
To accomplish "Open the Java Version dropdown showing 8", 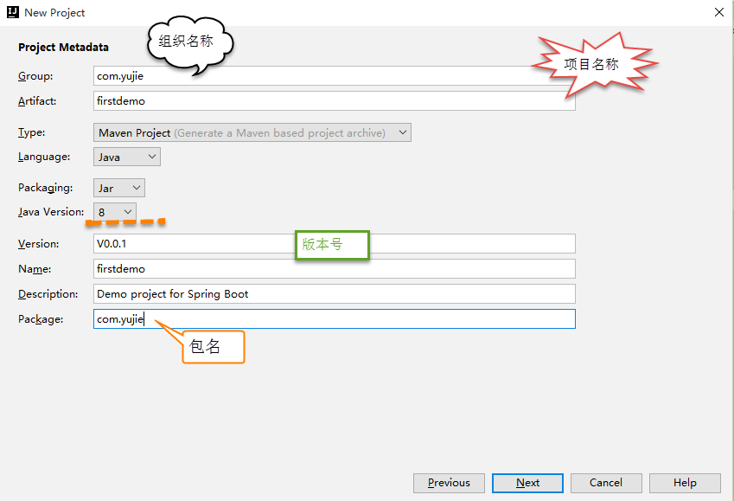I will coord(115,212).
